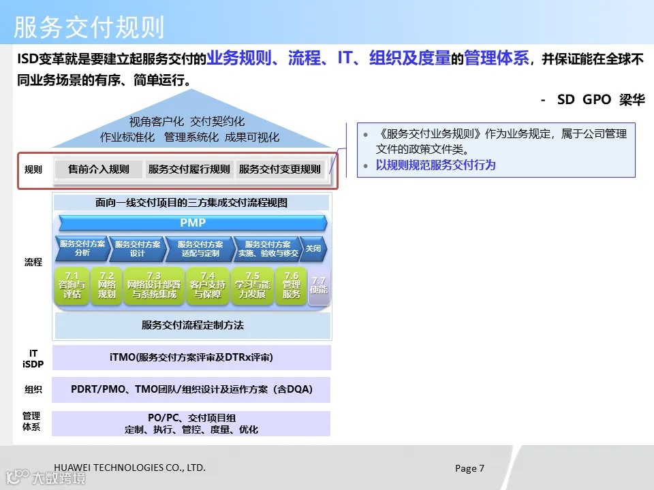Toggle the 服务交付变更规则 rule

point(279,169)
